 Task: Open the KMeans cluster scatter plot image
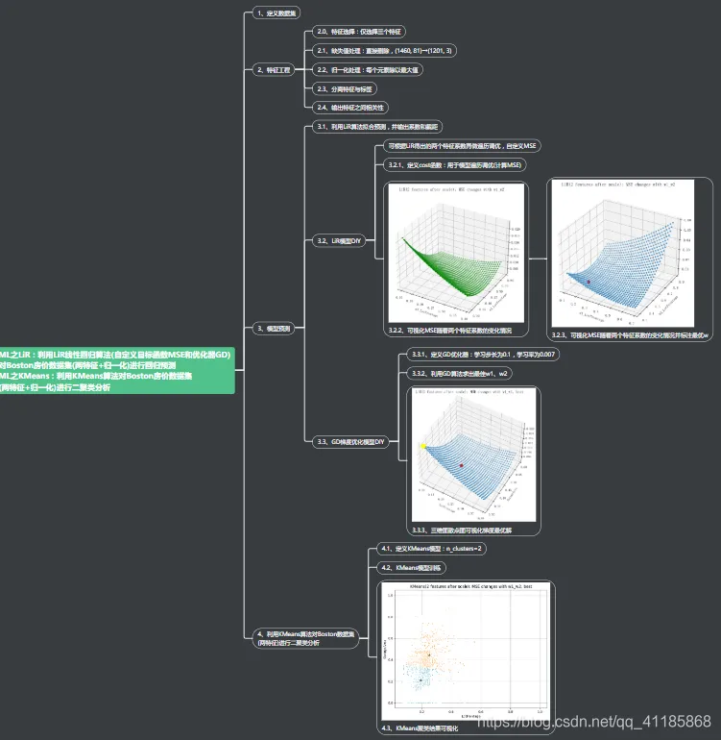466,651
